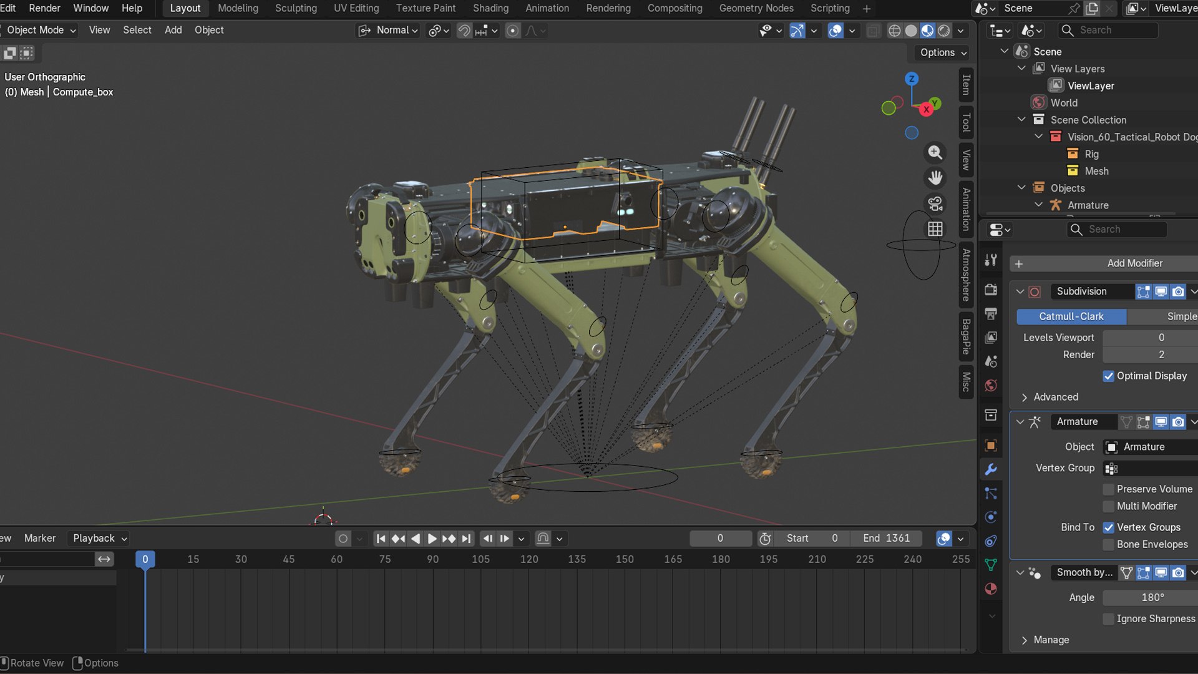Image resolution: width=1198 pixels, height=674 pixels.
Task: Switch to Rendered viewport shading
Action: [944, 31]
